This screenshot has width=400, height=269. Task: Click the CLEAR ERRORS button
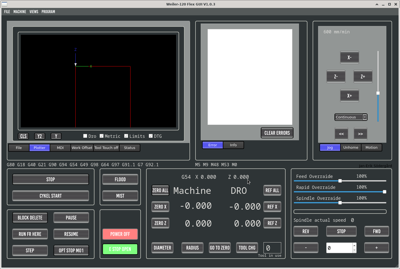pyautogui.click(x=277, y=133)
